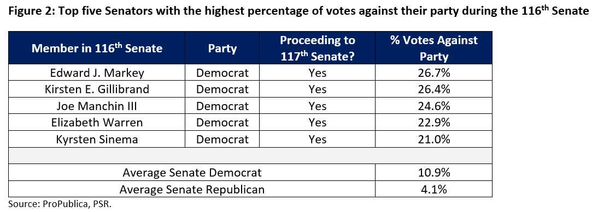Image resolution: width=592 pixels, height=212 pixels.
Task: Select the 26.4% percentage cell
Action: pyautogui.click(x=434, y=89)
